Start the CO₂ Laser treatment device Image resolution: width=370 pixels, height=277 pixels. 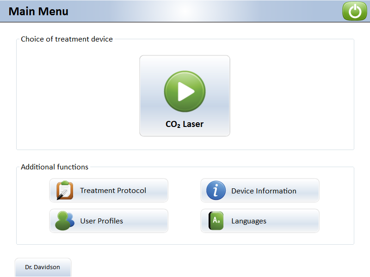(185, 96)
